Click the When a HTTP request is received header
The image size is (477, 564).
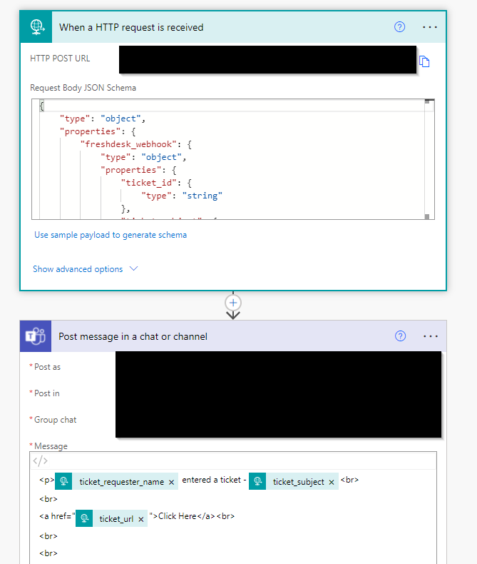233,27
